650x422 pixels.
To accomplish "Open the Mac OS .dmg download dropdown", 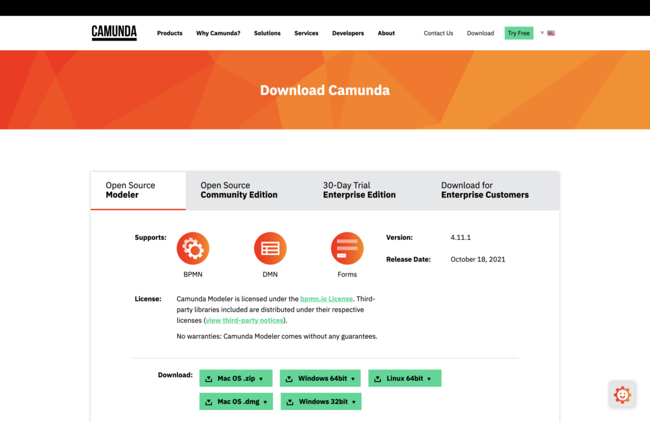I will pyautogui.click(x=236, y=401).
